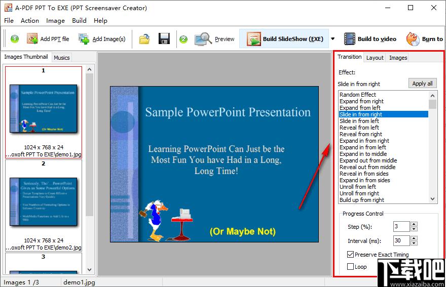Open the Image menu
Viewport: 446px width, 287px height.
click(55, 20)
